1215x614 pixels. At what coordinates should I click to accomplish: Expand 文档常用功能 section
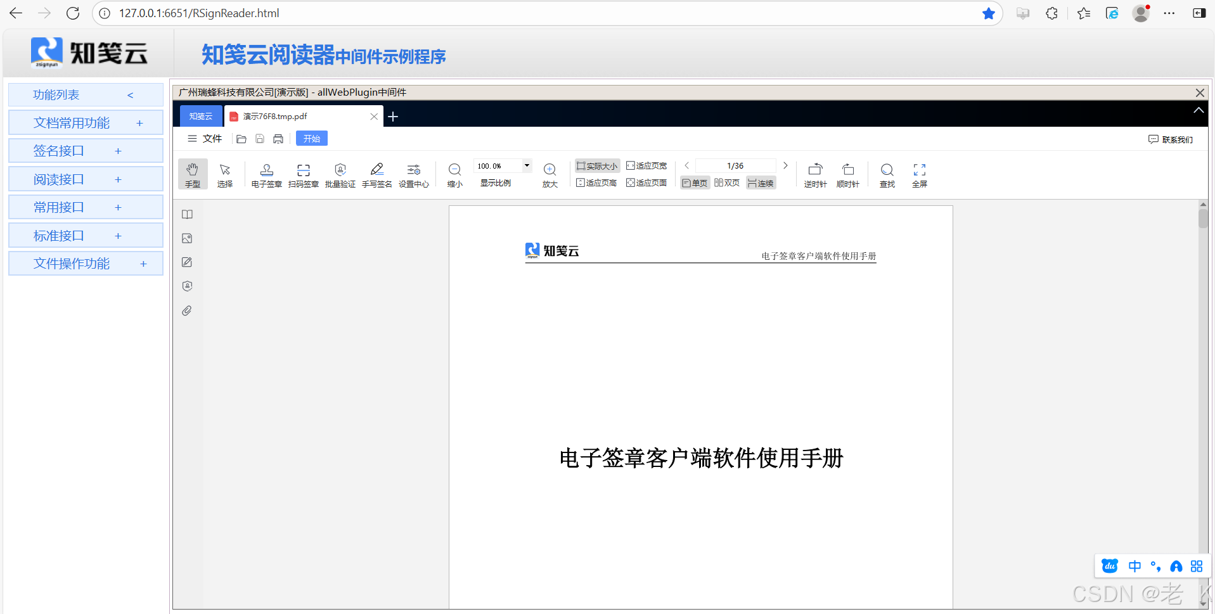(86, 123)
